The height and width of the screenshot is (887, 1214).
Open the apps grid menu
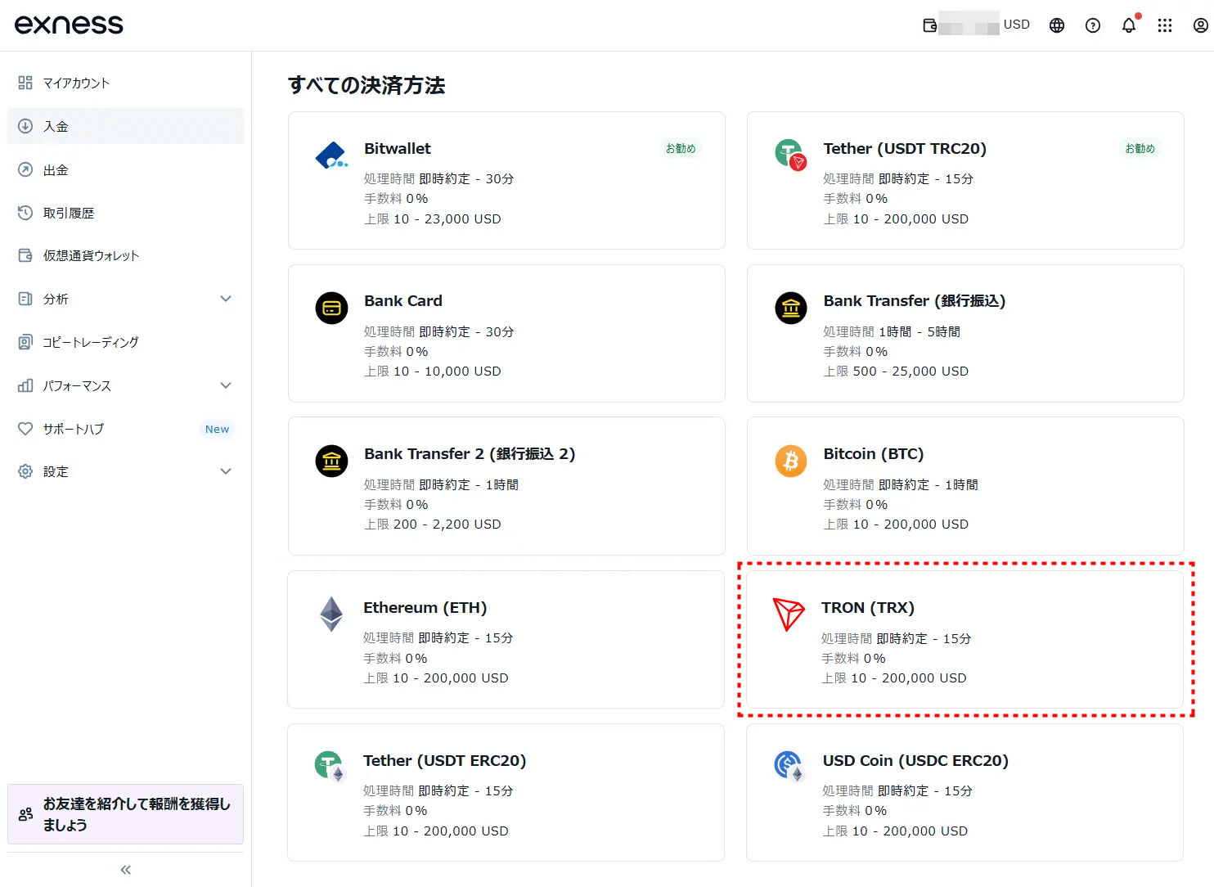click(x=1165, y=25)
